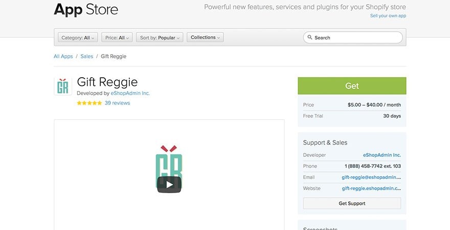Open the gift-reggie support email link
Screen dimensions: 450x230
[371, 177]
